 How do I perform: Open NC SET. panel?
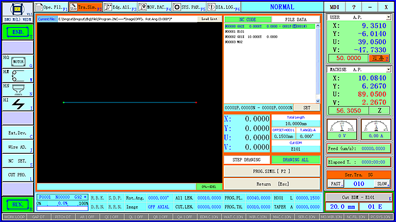point(17,161)
